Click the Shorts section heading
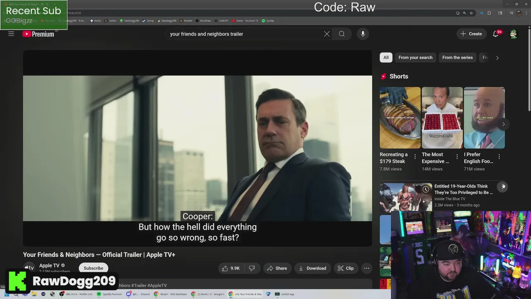Image resolution: width=531 pixels, height=299 pixels. (x=399, y=76)
